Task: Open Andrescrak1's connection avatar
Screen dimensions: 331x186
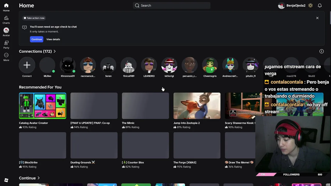Action: pyautogui.click(x=230, y=65)
